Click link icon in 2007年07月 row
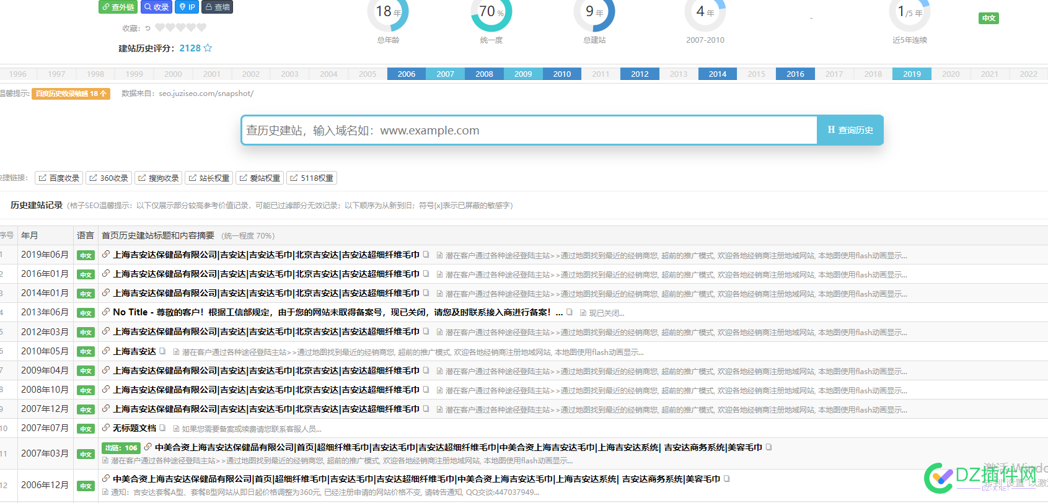The width and height of the screenshot is (1048, 503). 106,428
